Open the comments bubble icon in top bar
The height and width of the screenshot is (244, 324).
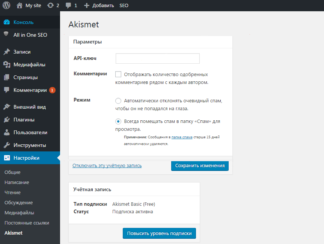pyautogui.click(x=68, y=6)
